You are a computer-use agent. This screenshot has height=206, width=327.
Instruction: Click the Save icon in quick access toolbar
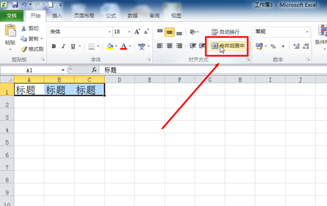coord(15,5)
